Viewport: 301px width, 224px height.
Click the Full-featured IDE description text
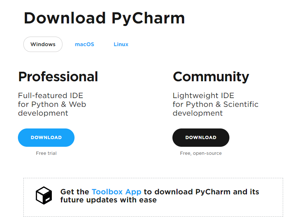click(50, 96)
